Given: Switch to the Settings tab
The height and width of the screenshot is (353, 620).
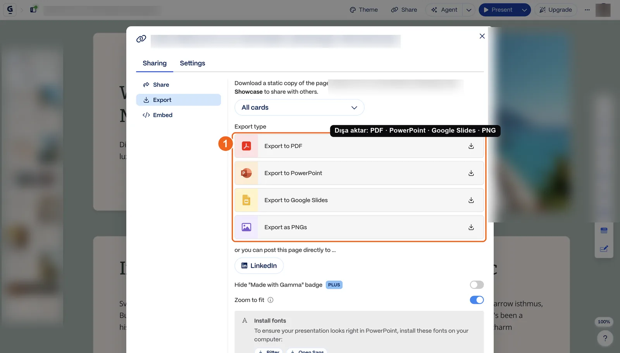Looking at the screenshot, I should coord(193,63).
